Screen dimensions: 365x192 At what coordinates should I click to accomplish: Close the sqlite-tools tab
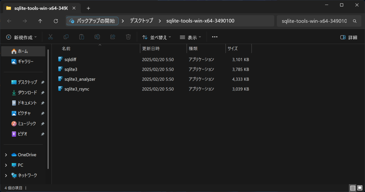(x=74, y=8)
